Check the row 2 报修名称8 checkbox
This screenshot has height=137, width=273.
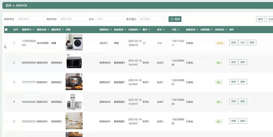coord(6,63)
